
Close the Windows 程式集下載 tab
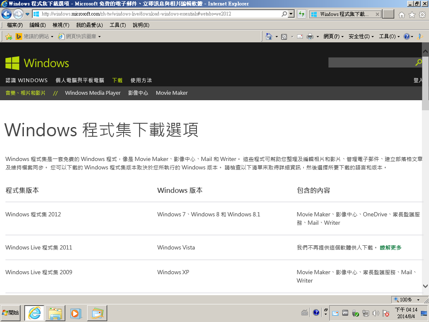(377, 14)
